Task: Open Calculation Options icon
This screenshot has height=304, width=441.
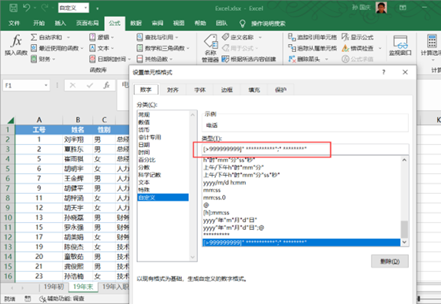Action: pos(432,41)
